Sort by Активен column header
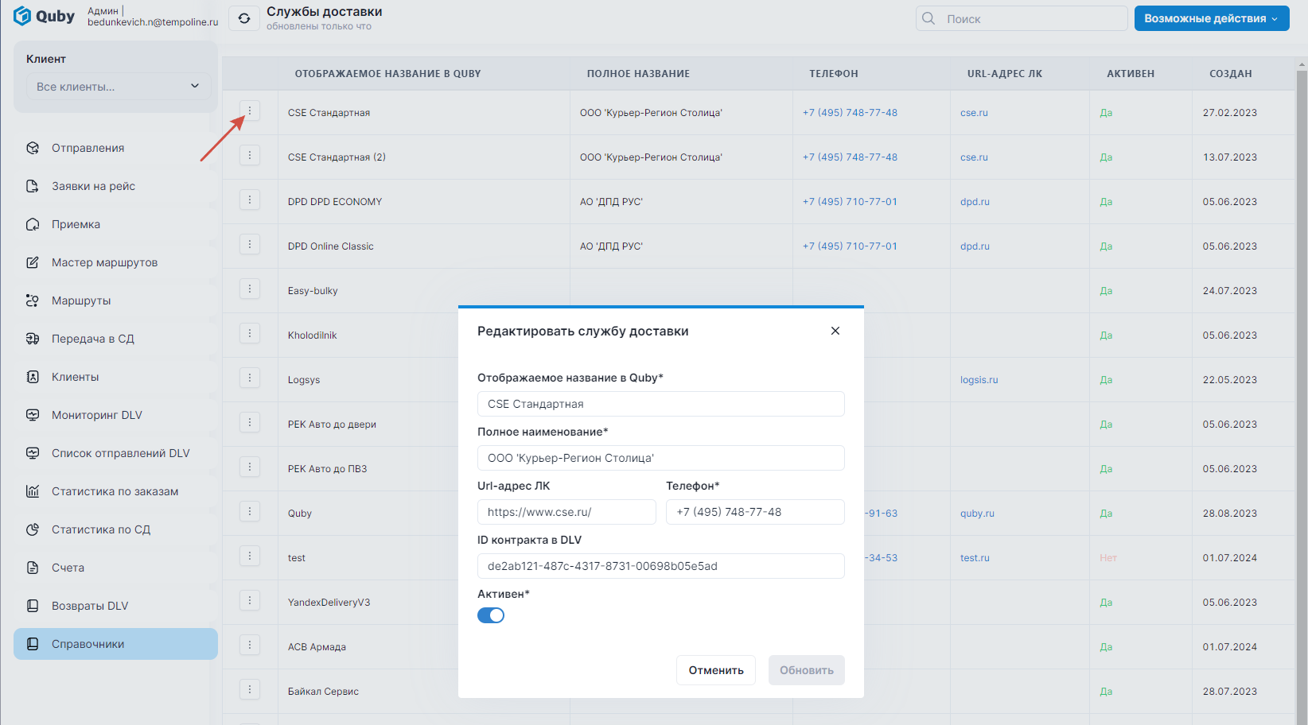This screenshot has width=1308, height=725. [x=1131, y=74]
